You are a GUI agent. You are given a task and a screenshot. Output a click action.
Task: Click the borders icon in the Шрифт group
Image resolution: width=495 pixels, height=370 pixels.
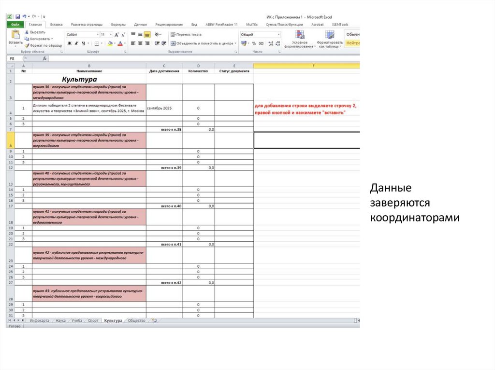97,43
